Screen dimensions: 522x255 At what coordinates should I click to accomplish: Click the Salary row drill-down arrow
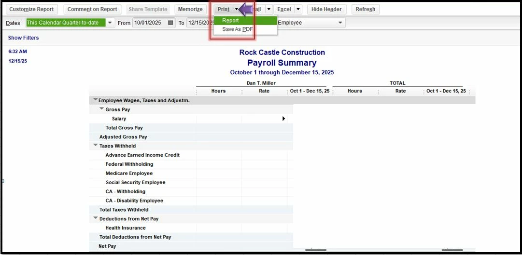click(283, 119)
